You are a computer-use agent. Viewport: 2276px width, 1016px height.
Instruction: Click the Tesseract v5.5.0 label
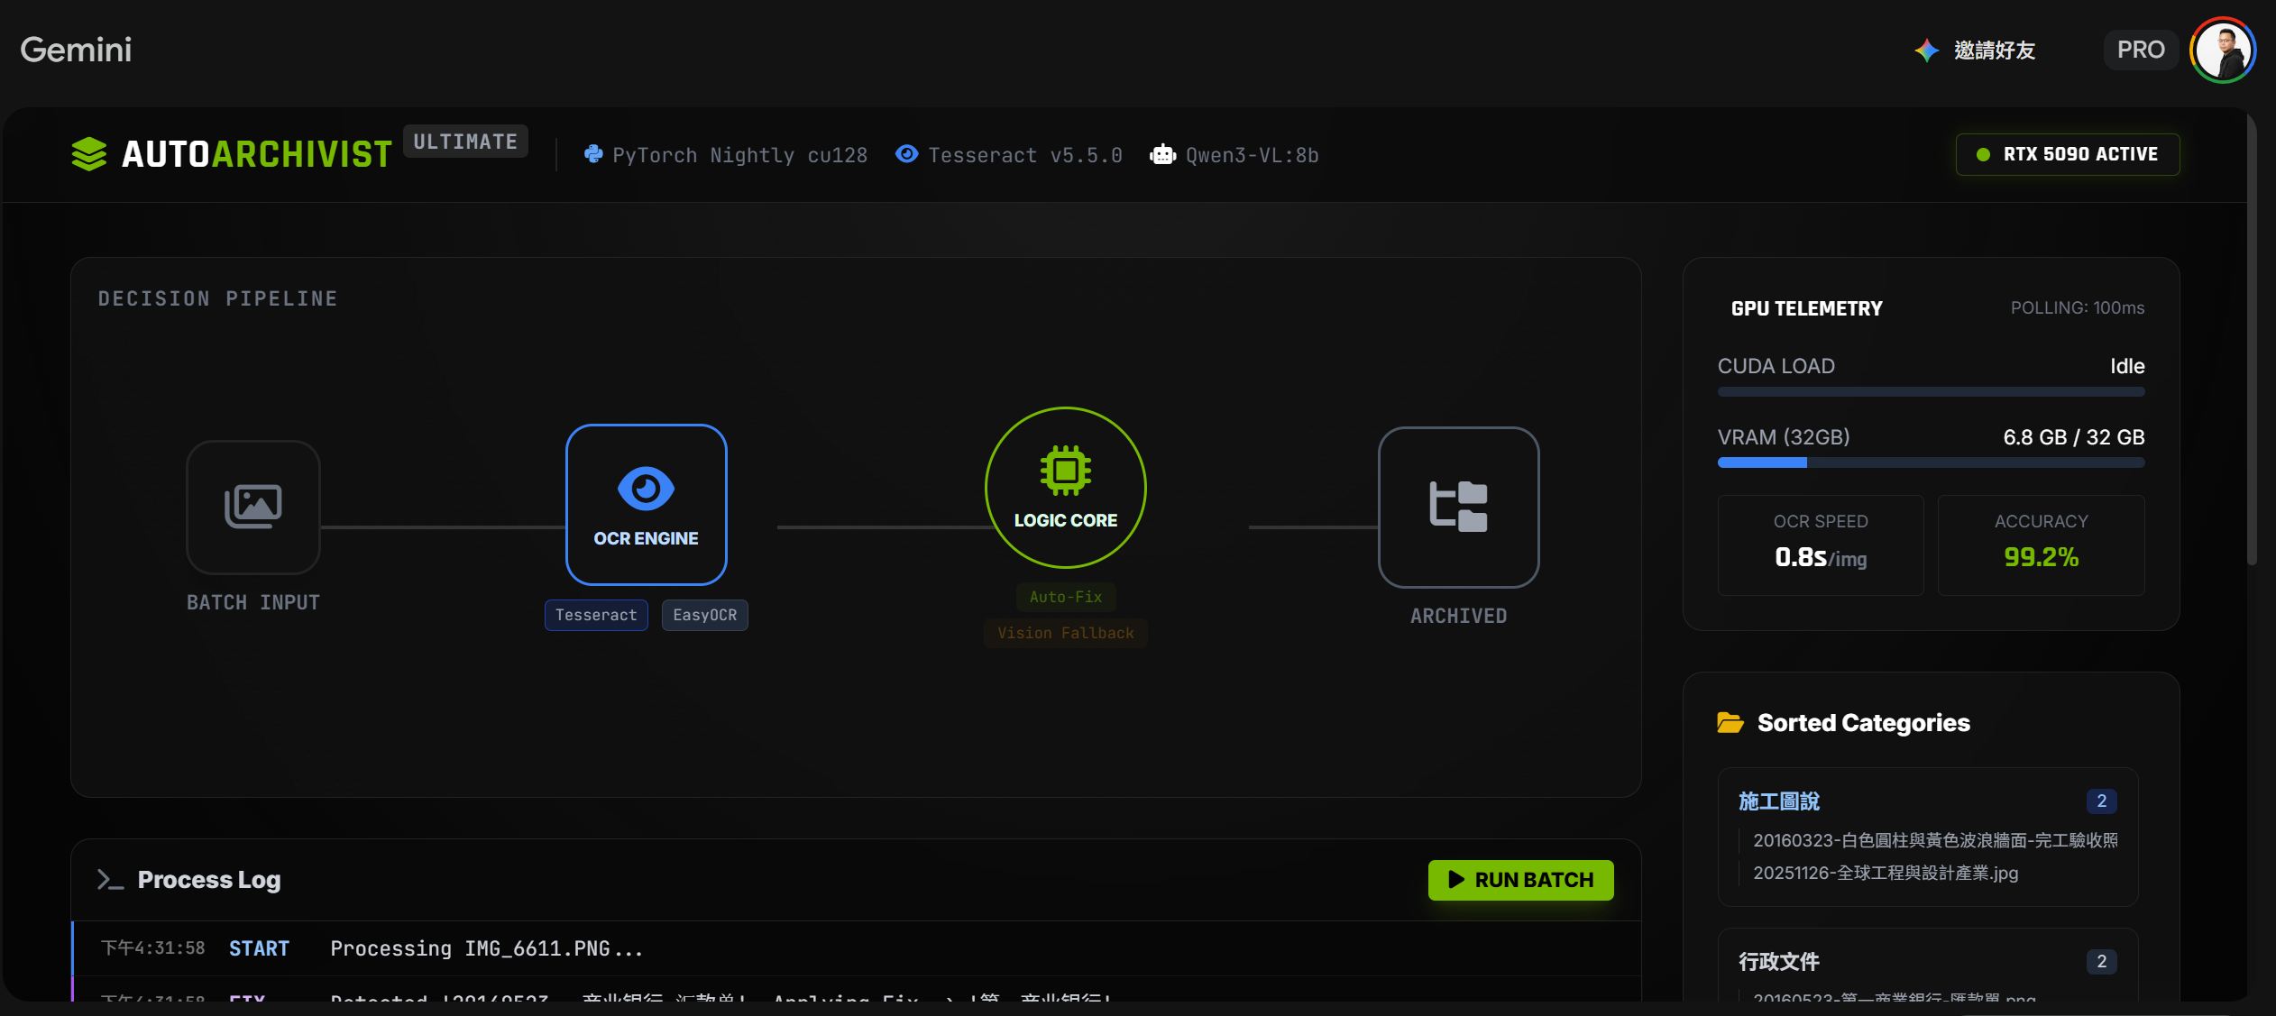click(1025, 155)
